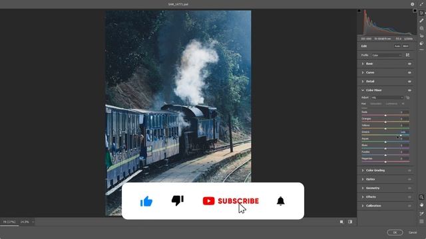Click the thumbs up like icon

click(146, 201)
